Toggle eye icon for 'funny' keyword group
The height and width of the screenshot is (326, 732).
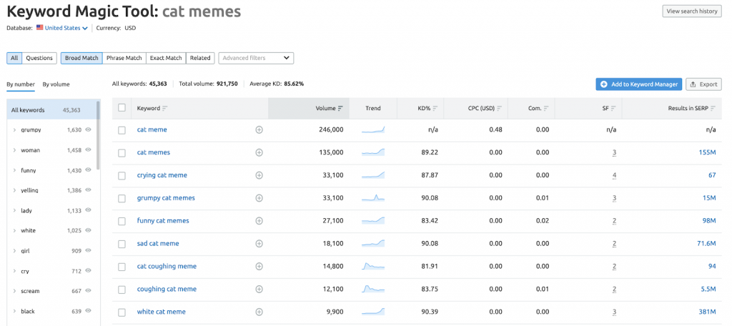(89, 170)
